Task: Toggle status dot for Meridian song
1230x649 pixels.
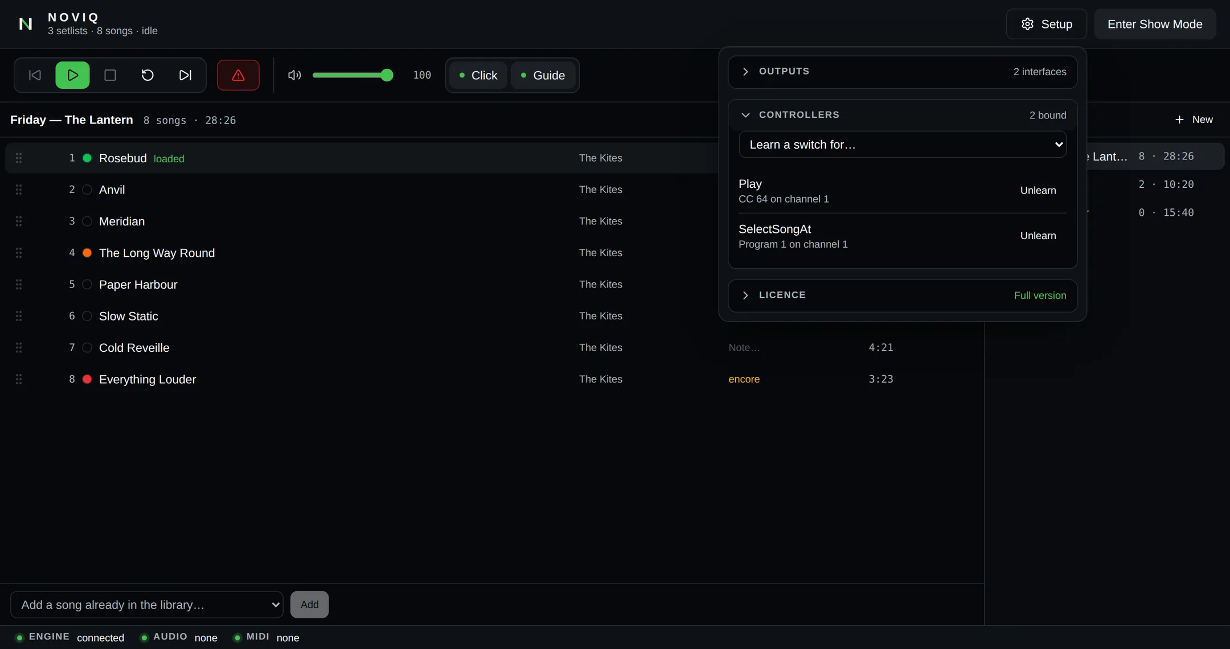Action: click(x=87, y=221)
